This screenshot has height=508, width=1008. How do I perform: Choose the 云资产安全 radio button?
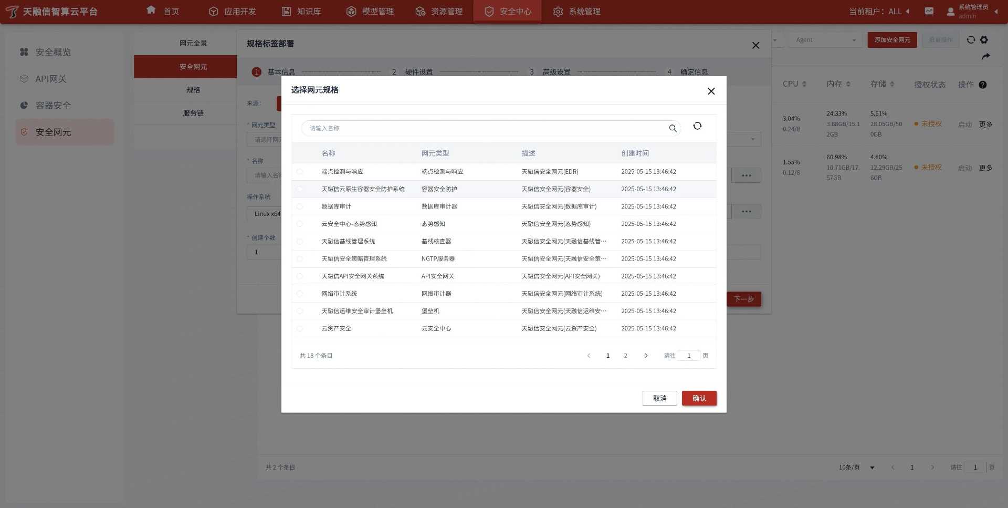pos(300,328)
